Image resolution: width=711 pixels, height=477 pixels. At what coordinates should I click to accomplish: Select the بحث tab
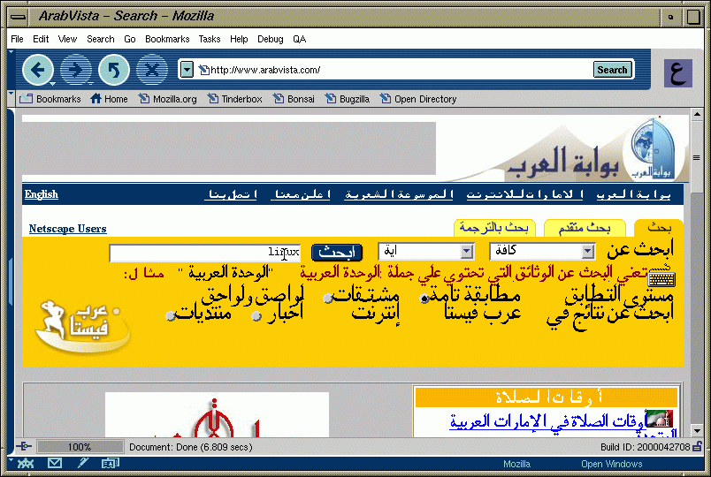[x=659, y=228]
